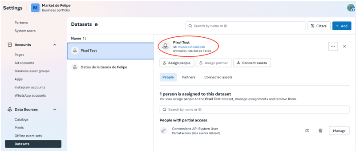The image size is (356, 161).
Task: Open WhatsApp accounts in the sidebar
Action: click(x=30, y=95)
